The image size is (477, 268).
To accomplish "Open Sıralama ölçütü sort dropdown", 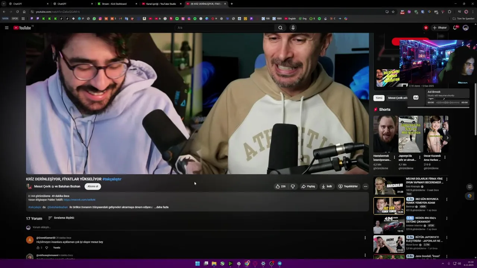I will point(61,218).
